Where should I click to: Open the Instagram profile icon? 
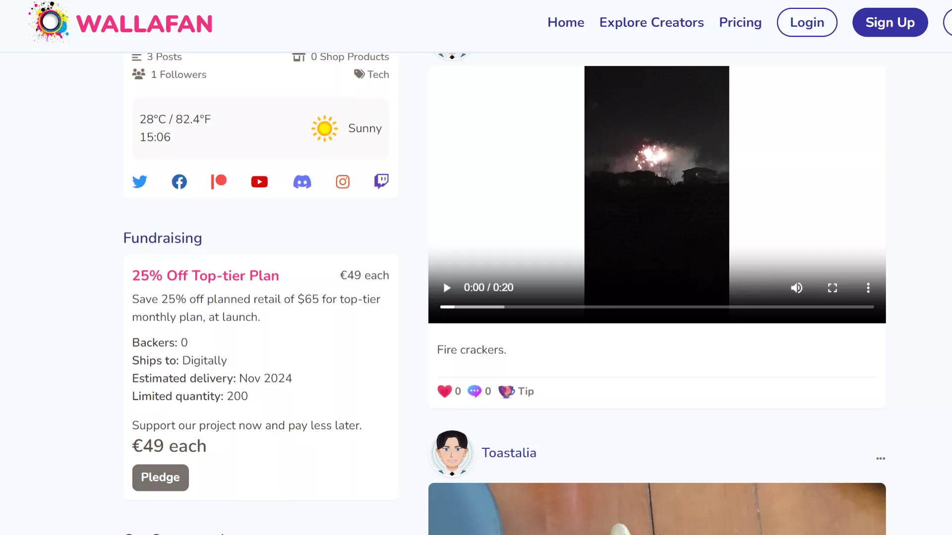click(343, 182)
